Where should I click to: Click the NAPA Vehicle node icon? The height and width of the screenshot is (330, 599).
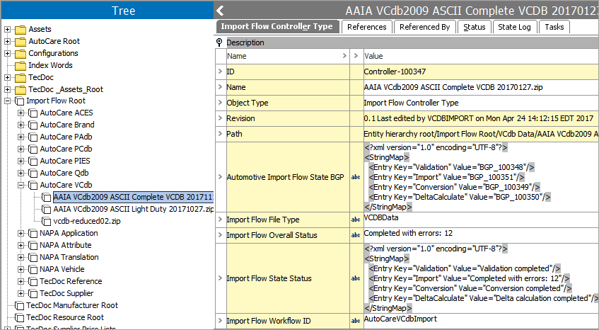tap(33, 270)
